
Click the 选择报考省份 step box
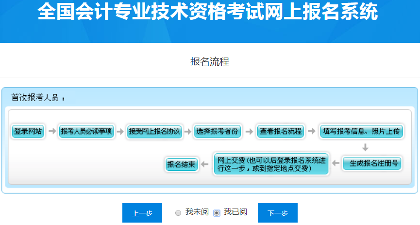click(218, 132)
